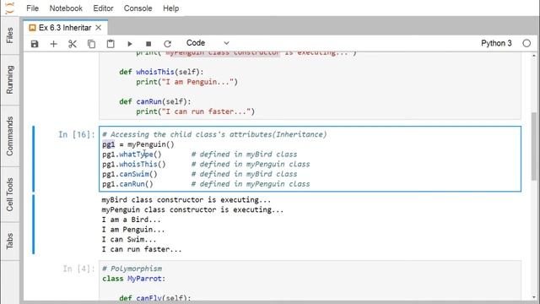The width and height of the screenshot is (540, 304).
Task: Copy the selected cell
Action: [x=91, y=44]
